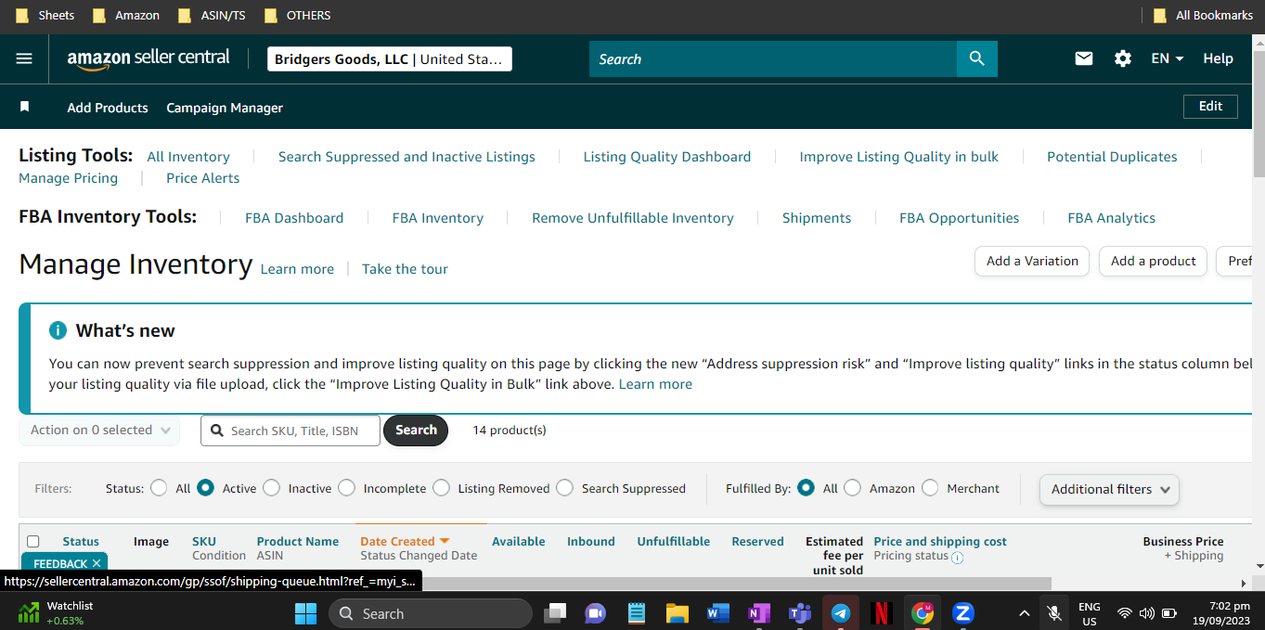This screenshot has width=1265, height=630.
Task: Click the Edit button in the top bar
Action: click(1210, 106)
